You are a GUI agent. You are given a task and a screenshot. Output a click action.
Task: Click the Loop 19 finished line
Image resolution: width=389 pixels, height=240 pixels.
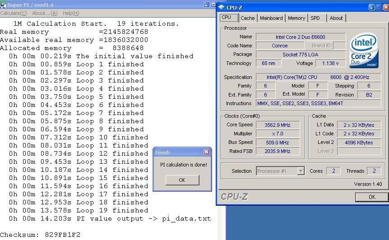point(79,211)
